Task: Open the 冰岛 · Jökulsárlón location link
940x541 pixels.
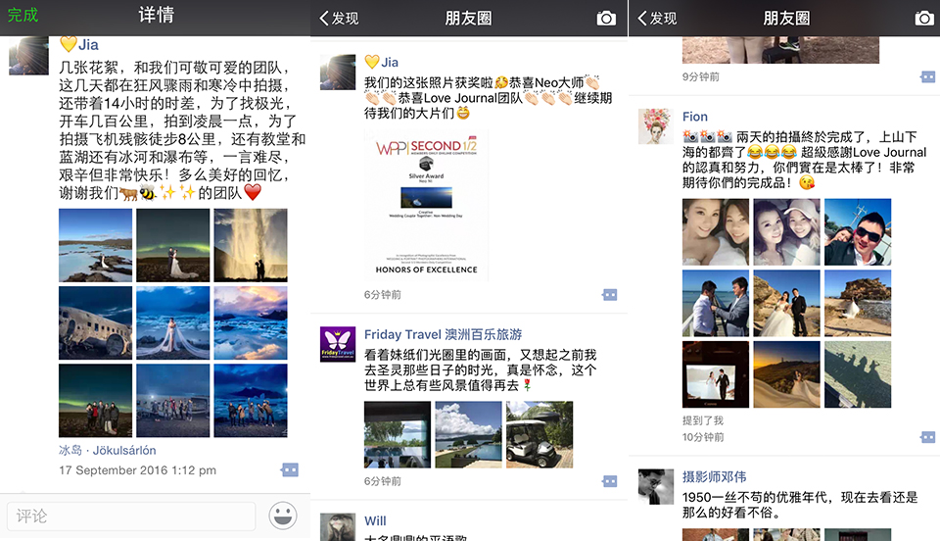Action: pos(108,450)
